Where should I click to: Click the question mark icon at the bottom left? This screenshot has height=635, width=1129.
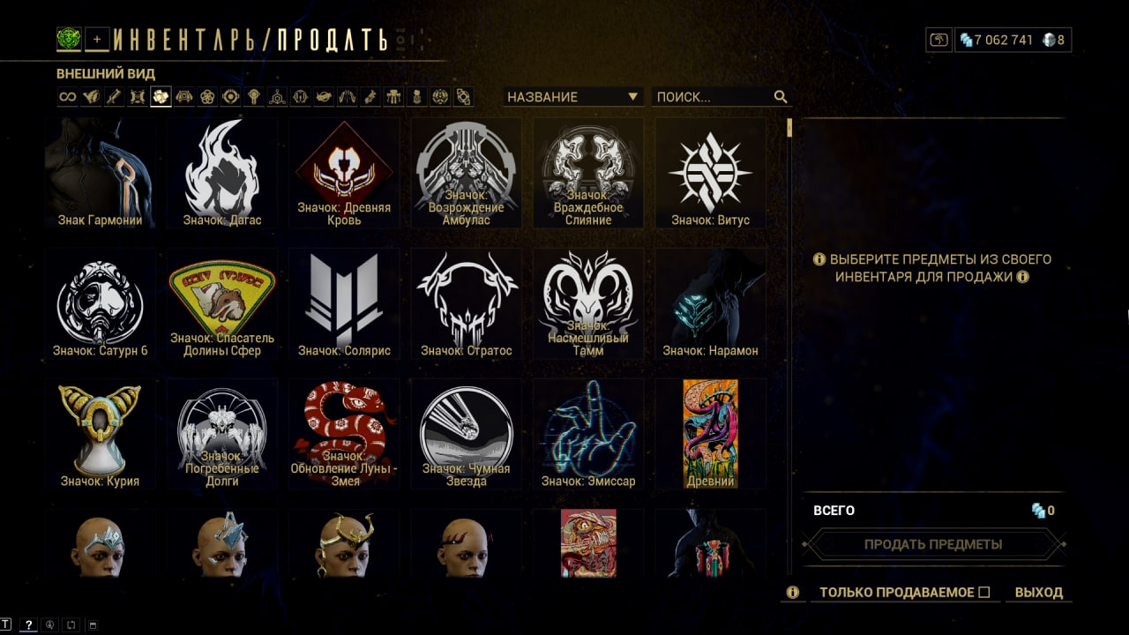coord(29,624)
